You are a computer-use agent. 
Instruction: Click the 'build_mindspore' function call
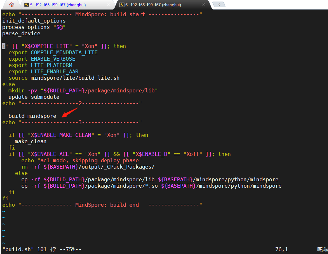click(32, 116)
